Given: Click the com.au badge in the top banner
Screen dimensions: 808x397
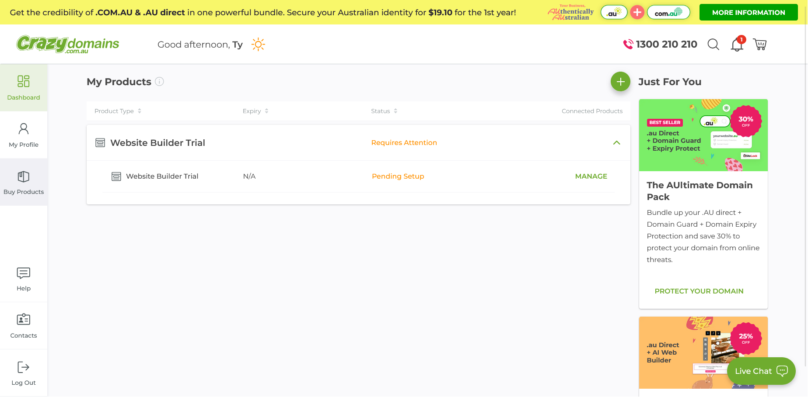Looking at the screenshot, I should pyautogui.click(x=668, y=12).
